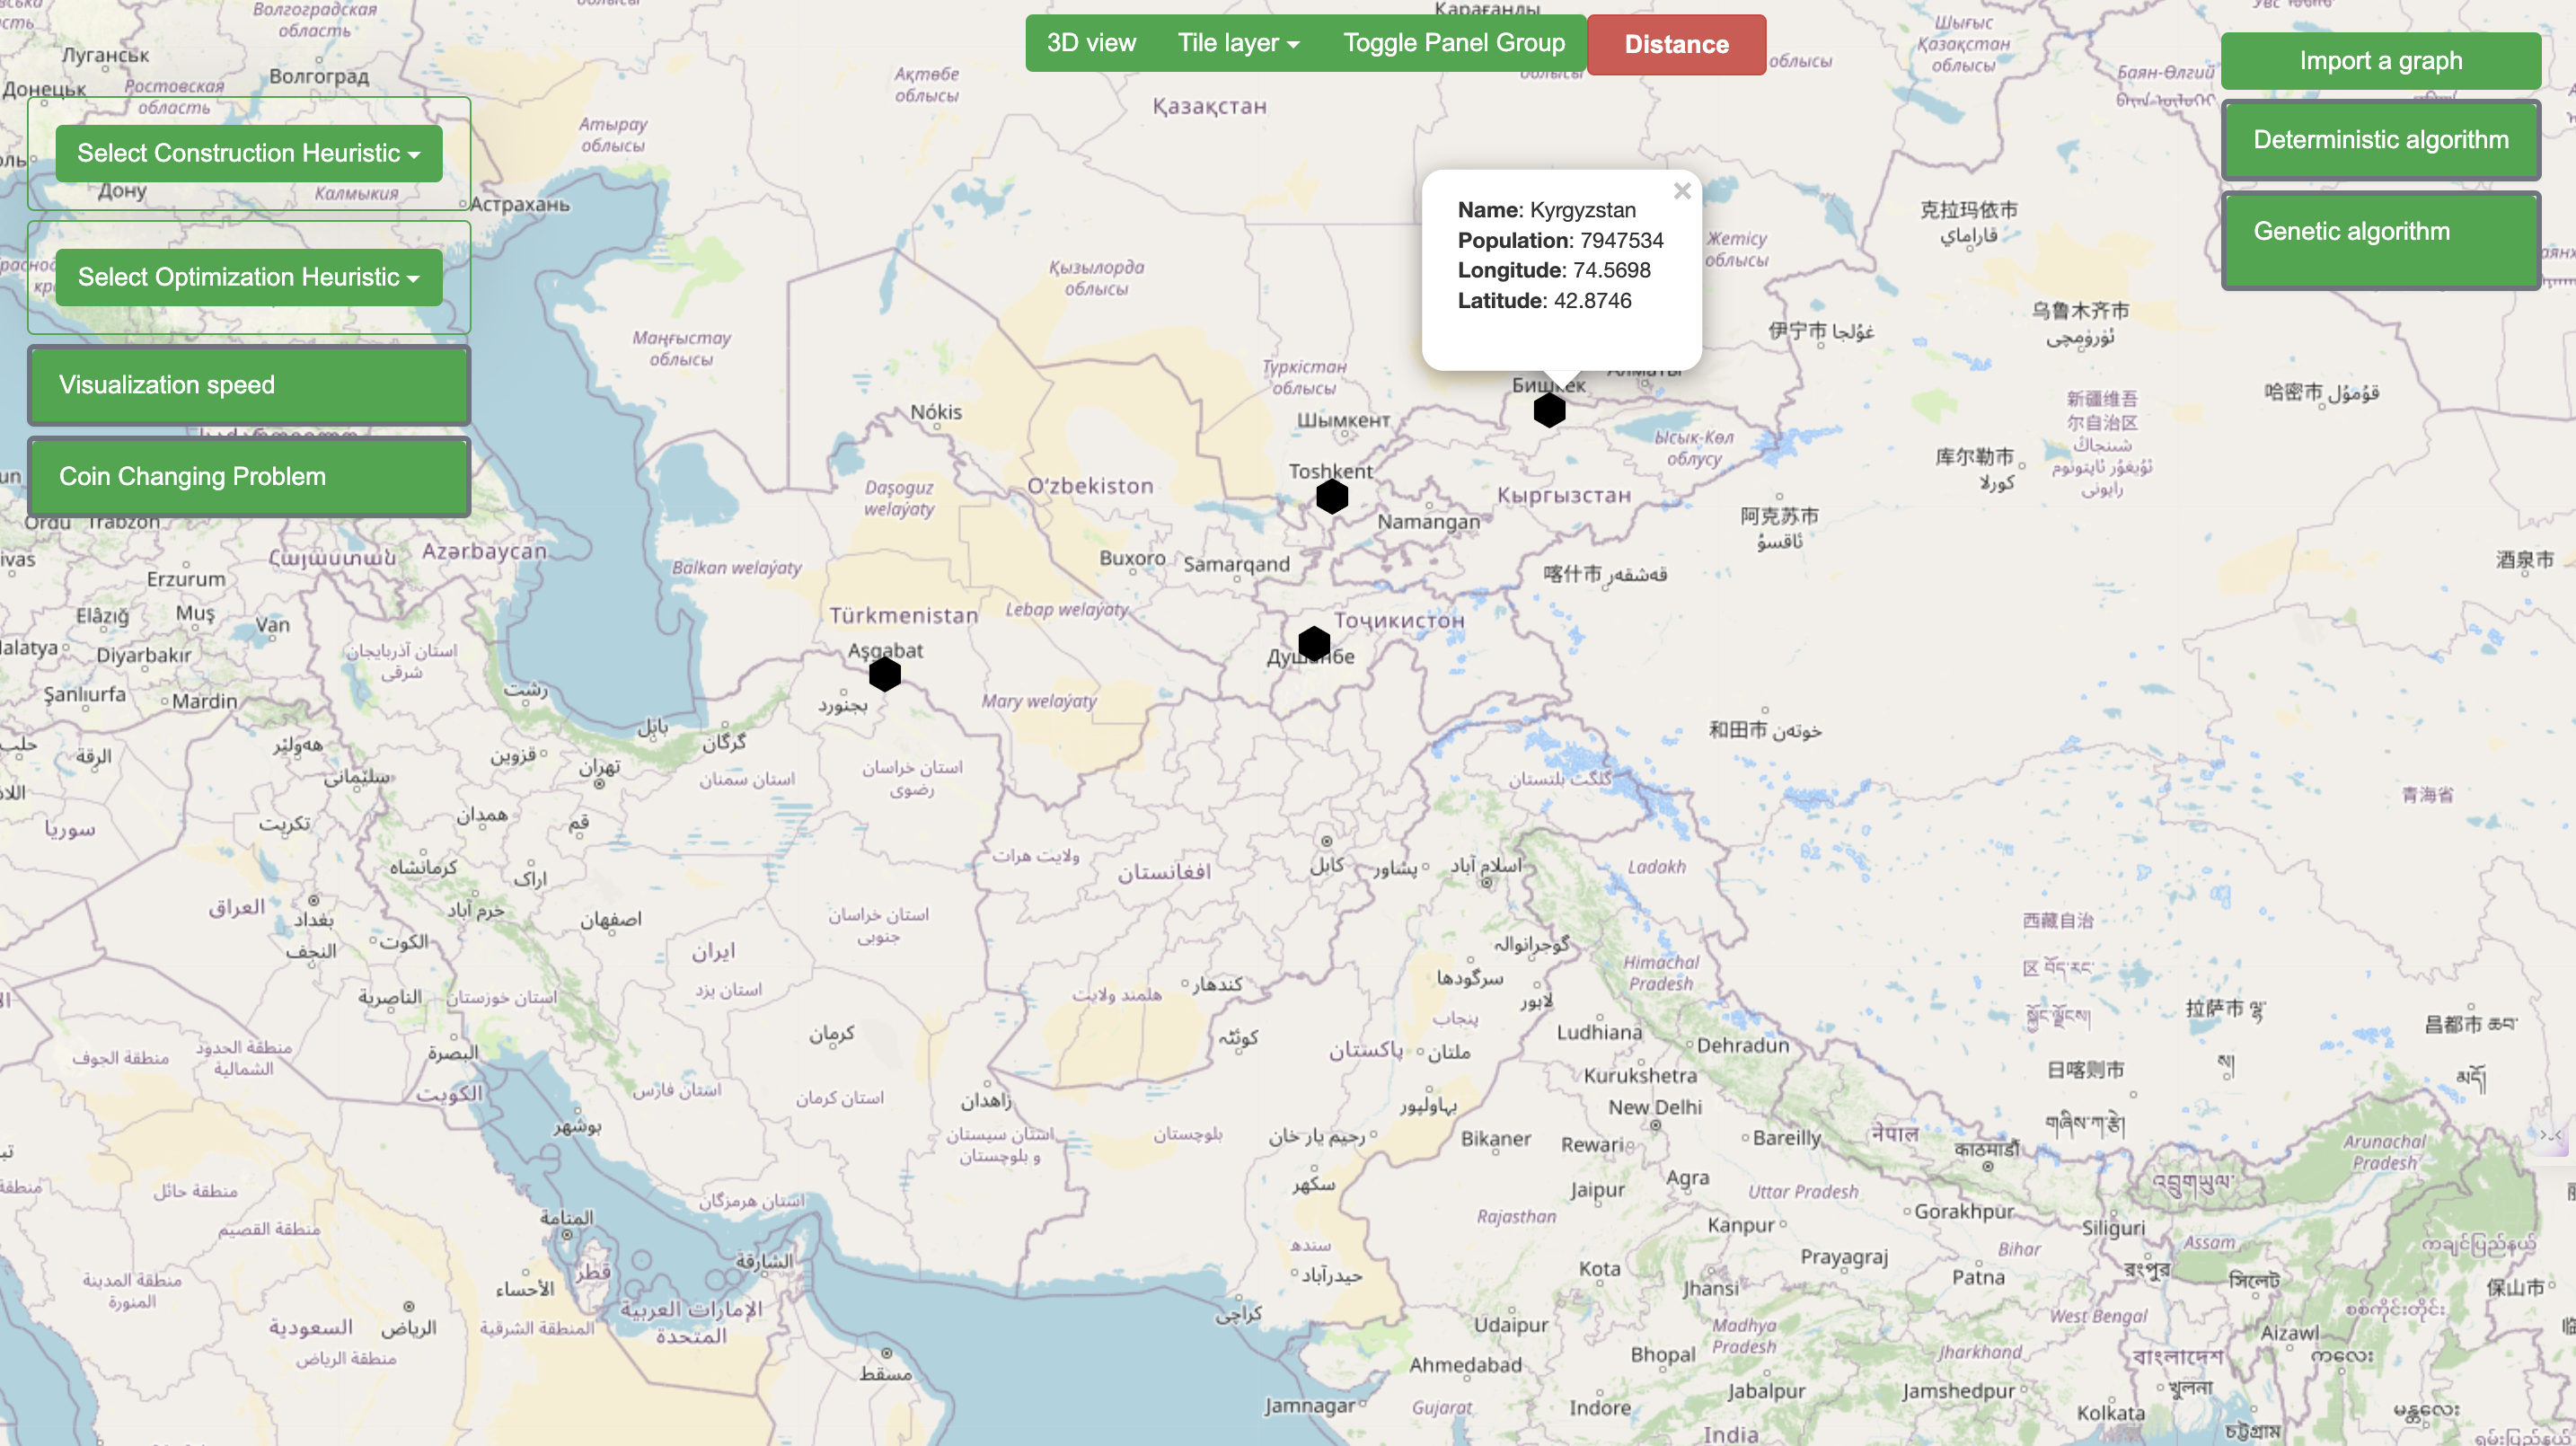This screenshot has width=2576, height=1446.
Task: Click the Türkmenistan country label
Action: (x=903, y=616)
